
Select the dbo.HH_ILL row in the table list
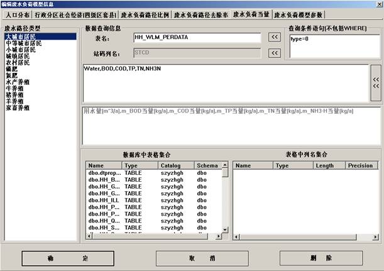(101, 201)
